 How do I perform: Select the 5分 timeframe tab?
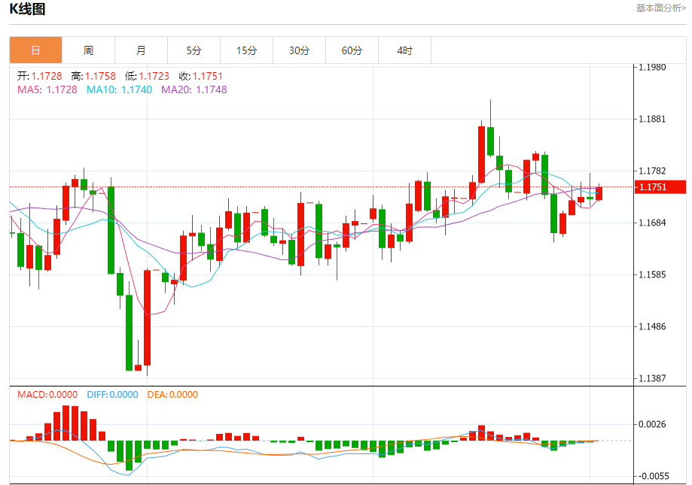point(194,50)
